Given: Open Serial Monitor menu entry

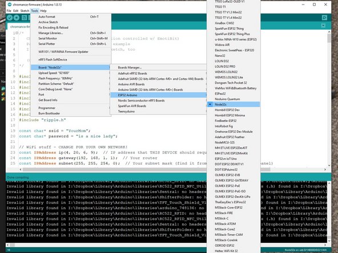Looking at the screenshot, I should click(71, 38).
